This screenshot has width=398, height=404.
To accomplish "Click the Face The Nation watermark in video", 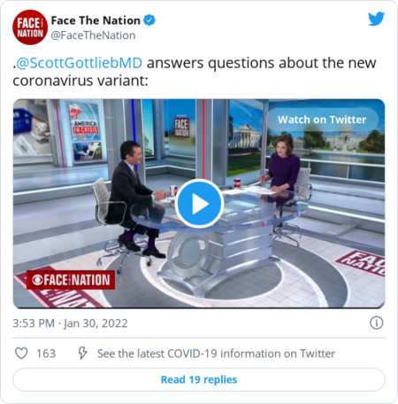I will [71, 280].
